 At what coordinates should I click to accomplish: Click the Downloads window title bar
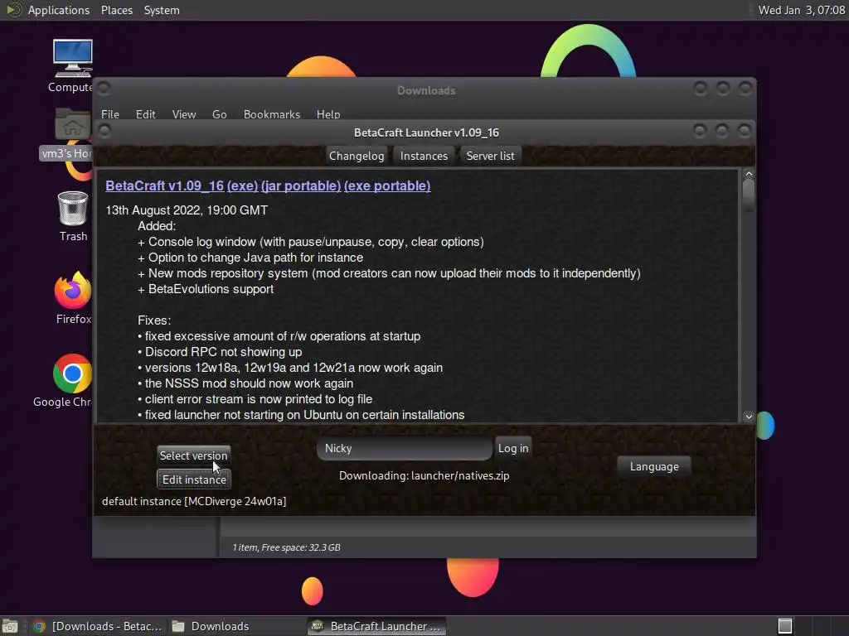tap(425, 90)
